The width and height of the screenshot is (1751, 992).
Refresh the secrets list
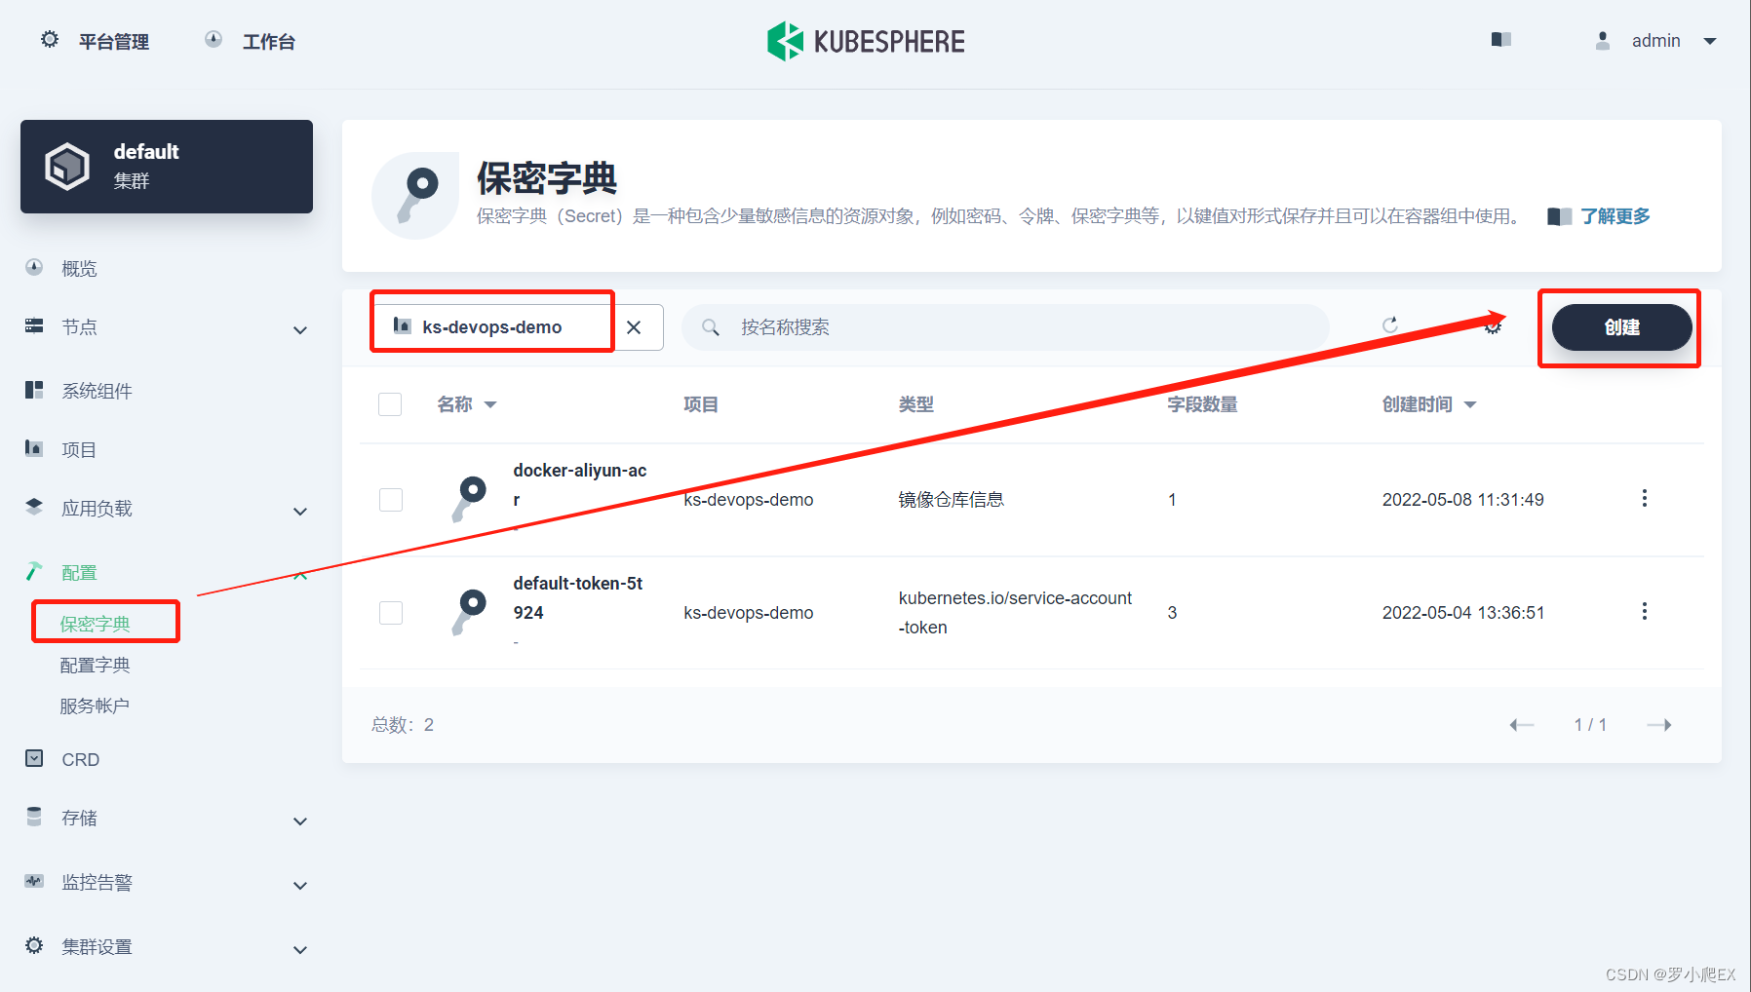(1392, 326)
